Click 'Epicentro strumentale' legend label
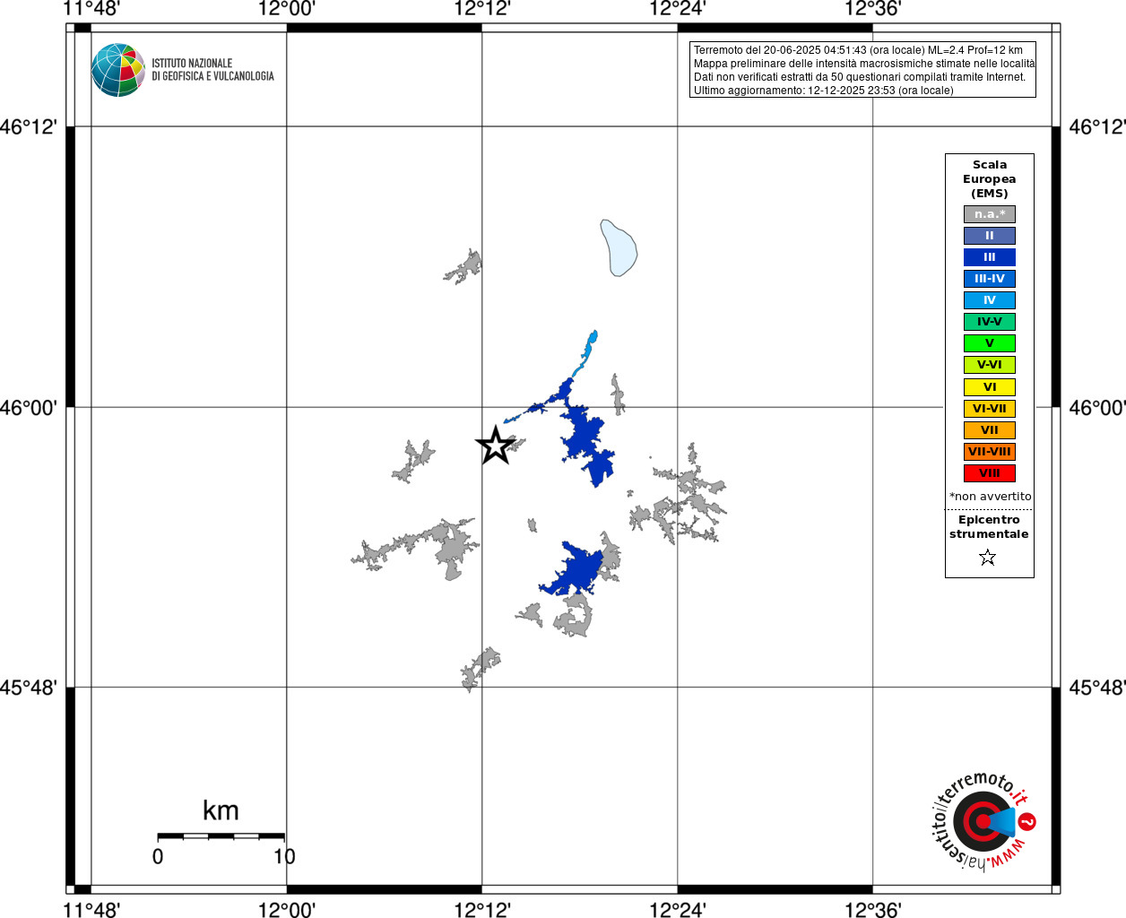The width and height of the screenshot is (1126, 918). (989, 527)
